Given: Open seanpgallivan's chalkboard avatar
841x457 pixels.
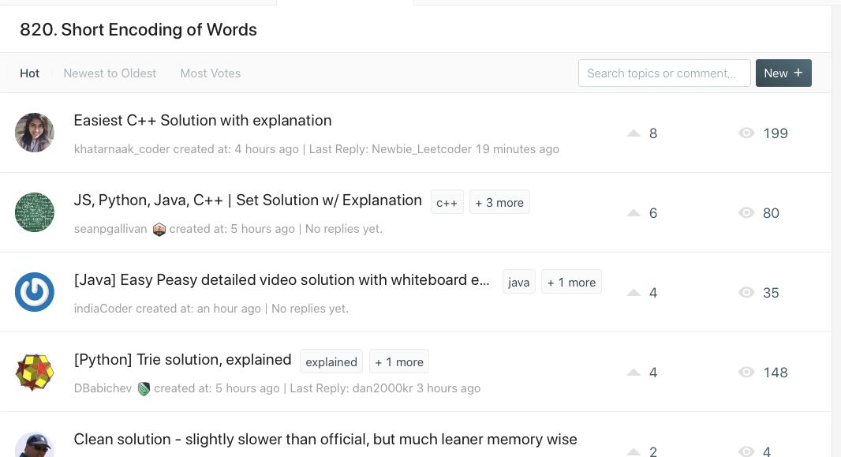Looking at the screenshot, I should pos(35,212).
